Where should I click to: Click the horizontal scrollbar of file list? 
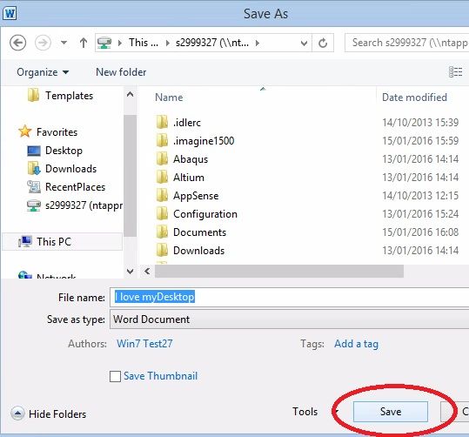pyautogui.click(x=279, y=272)
